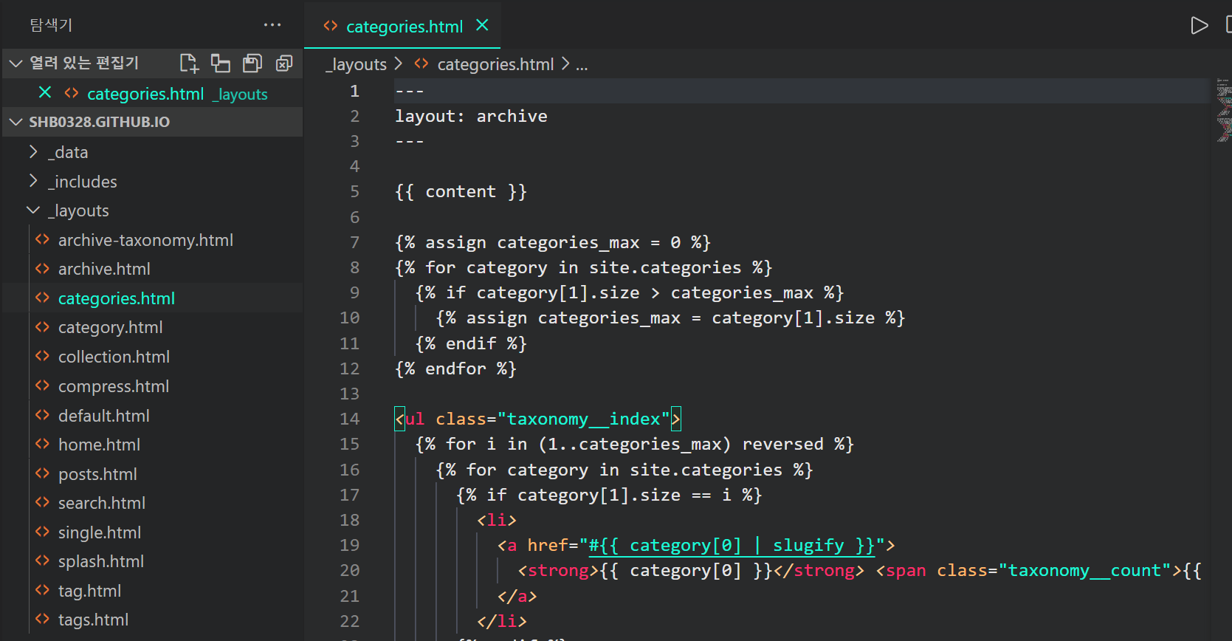
Task: Select the categories.html editor tab
Action: tap(402, 26)
